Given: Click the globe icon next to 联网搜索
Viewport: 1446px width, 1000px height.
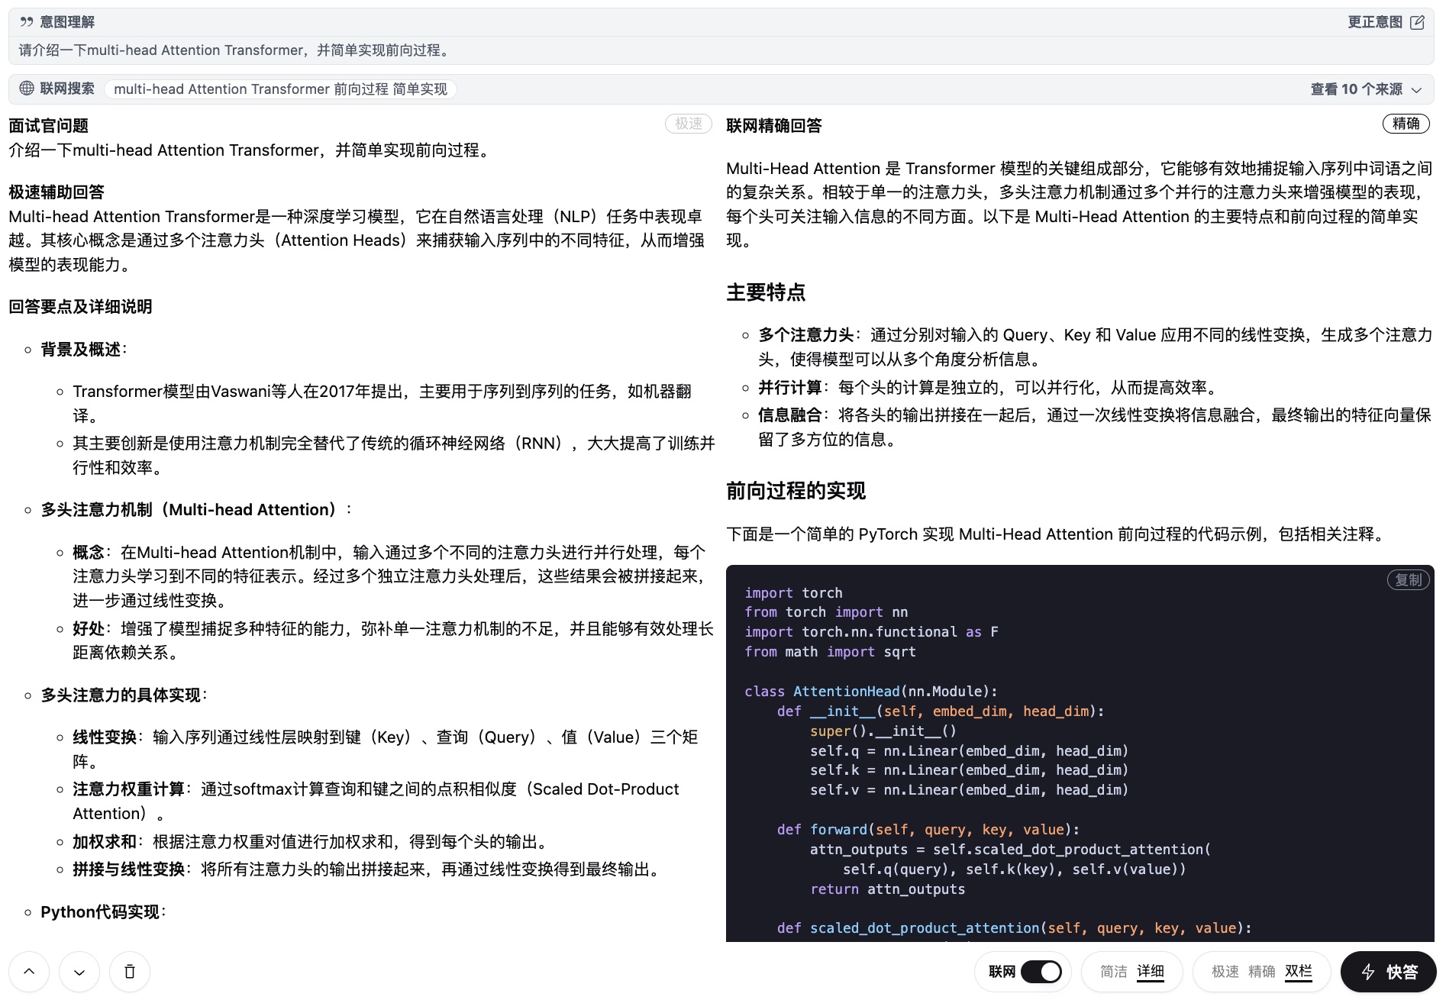Looking at the screenshot, I should pos(27,89).
